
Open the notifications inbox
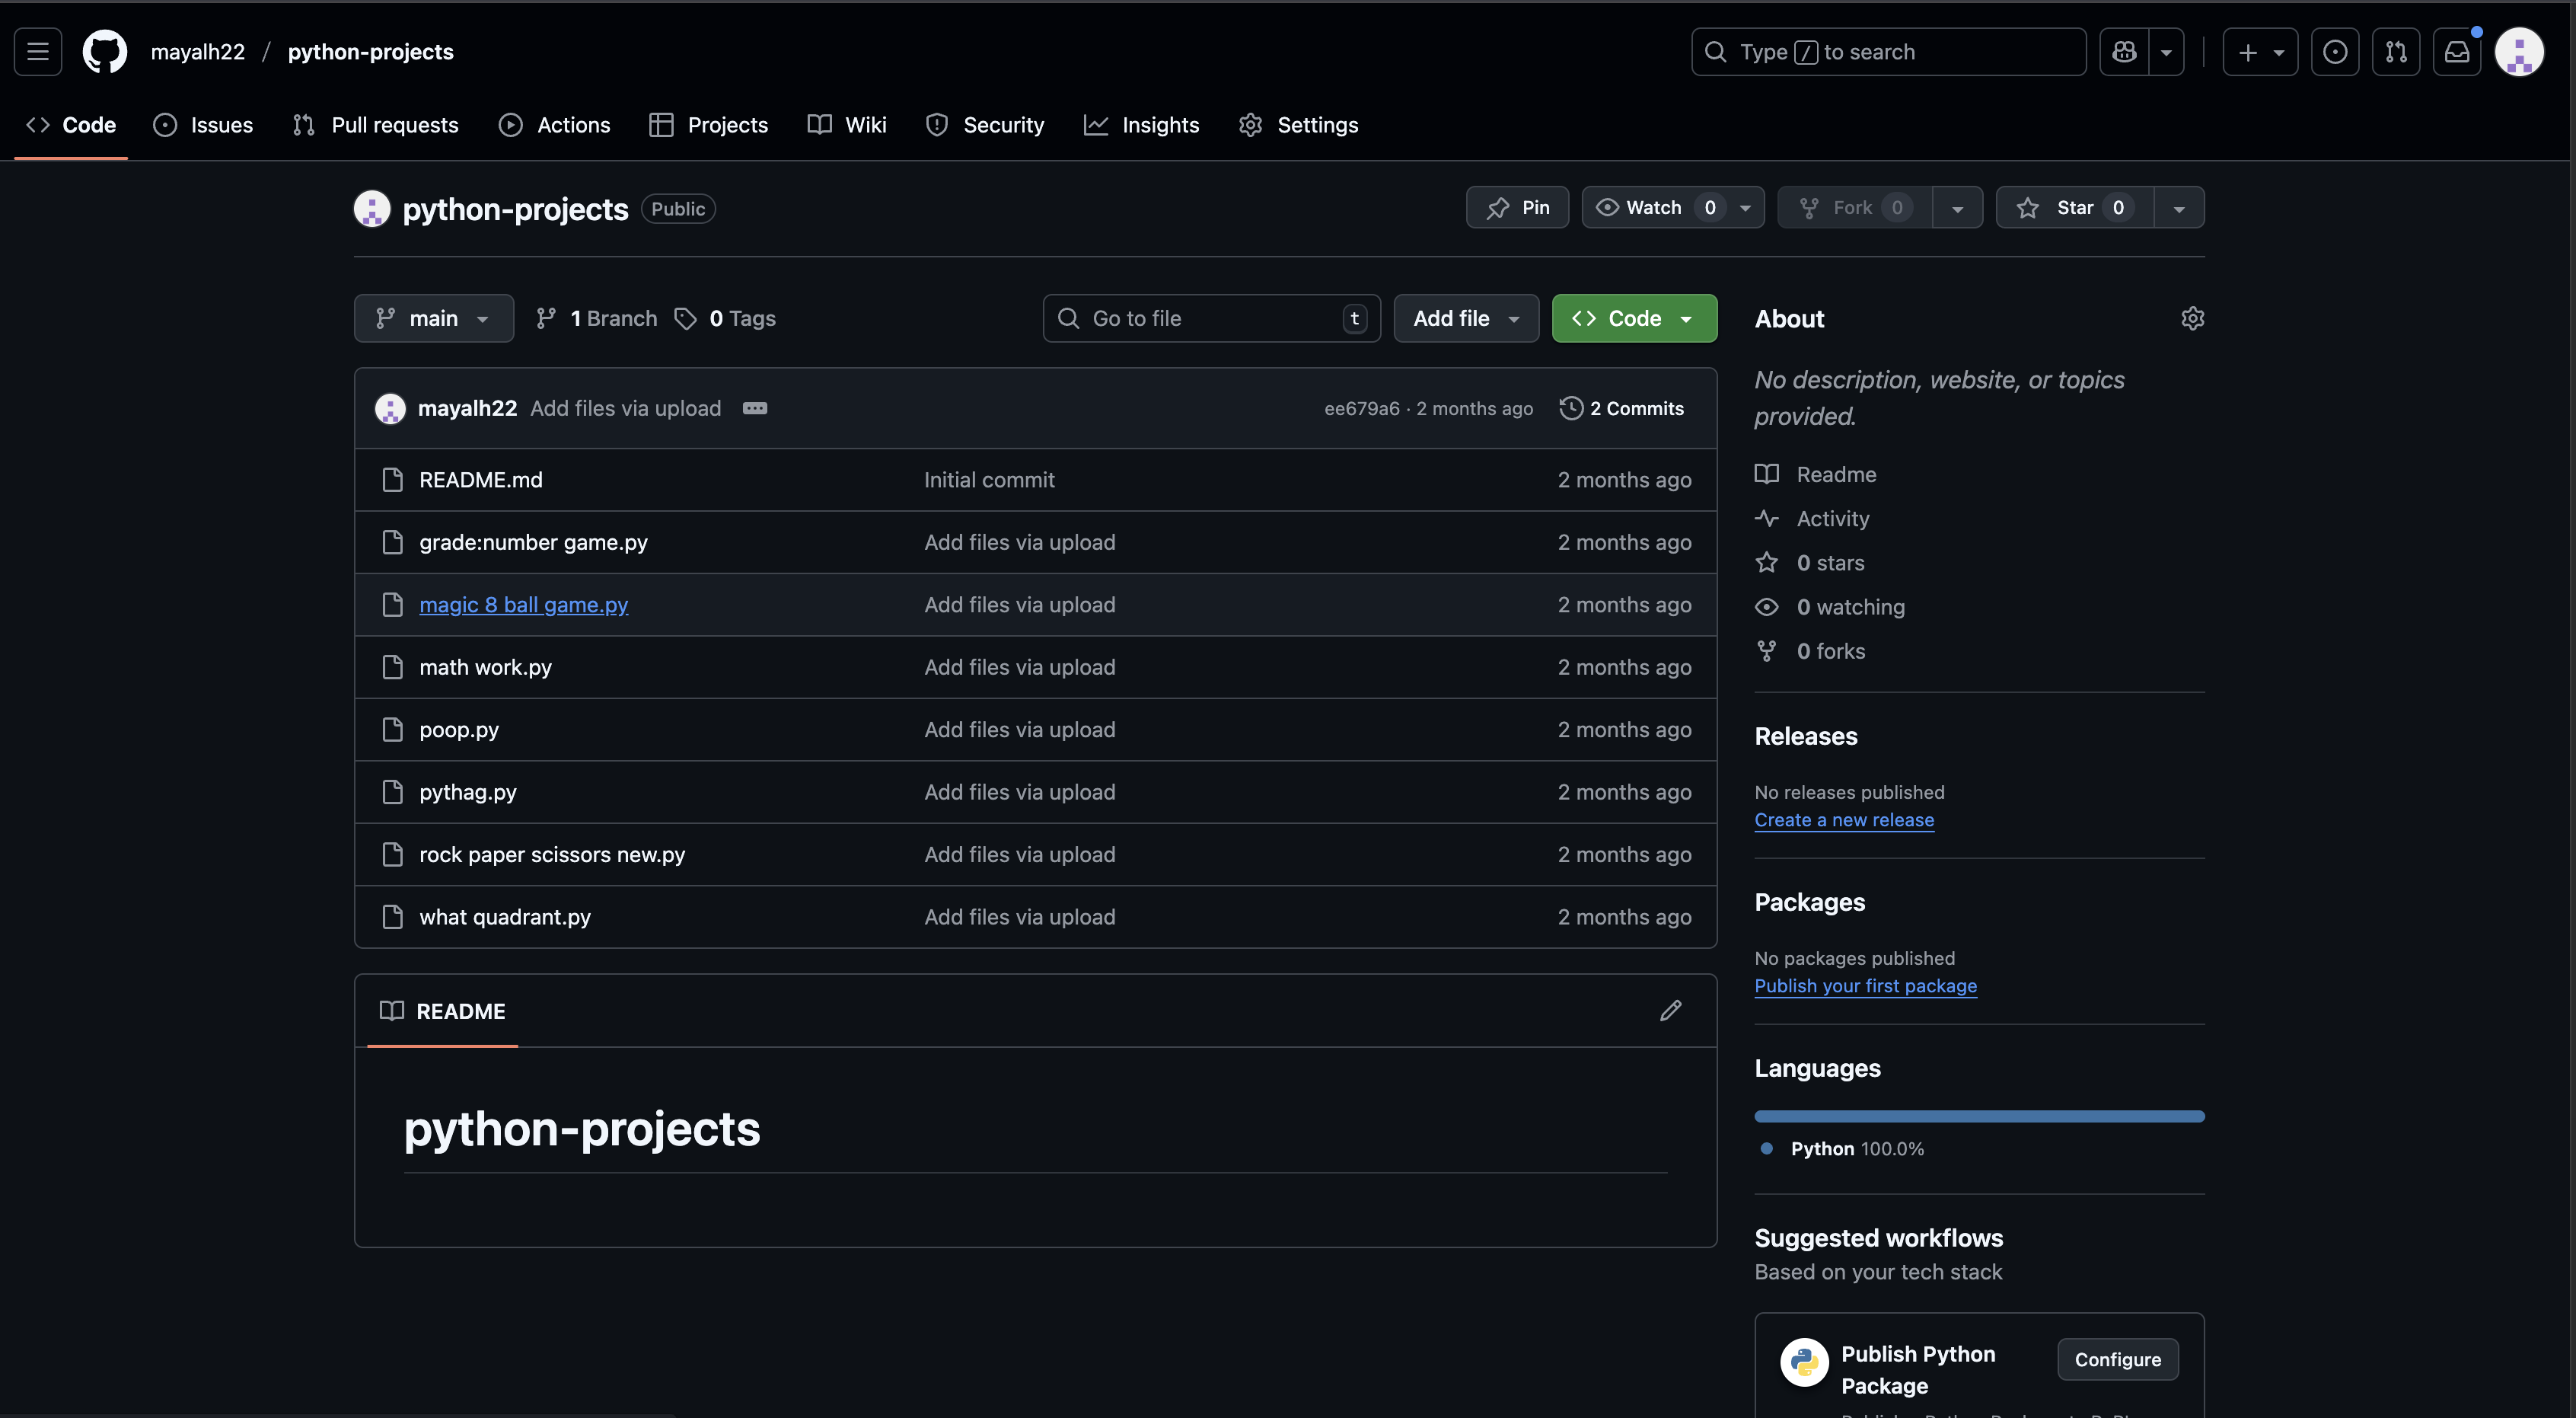[x=2458, y=51]
